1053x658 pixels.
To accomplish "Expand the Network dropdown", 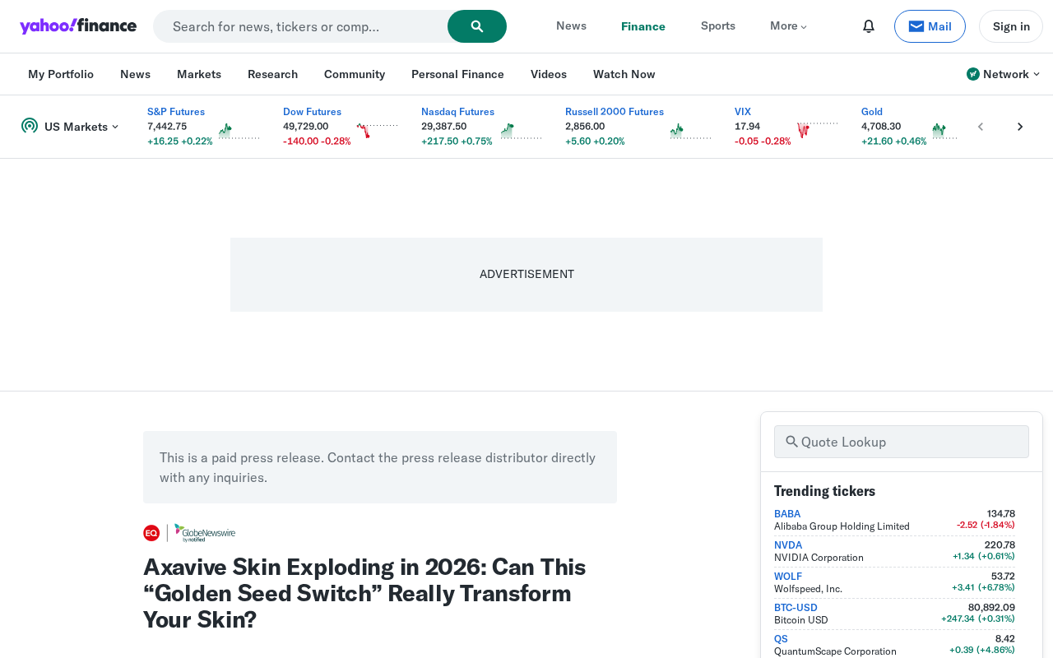I will coord(1004,74).
